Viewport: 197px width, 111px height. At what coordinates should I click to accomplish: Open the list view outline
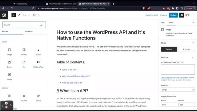[x=39, y=15]
